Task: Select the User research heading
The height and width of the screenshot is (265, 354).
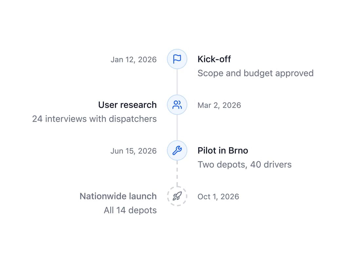Action: [127, 105]
